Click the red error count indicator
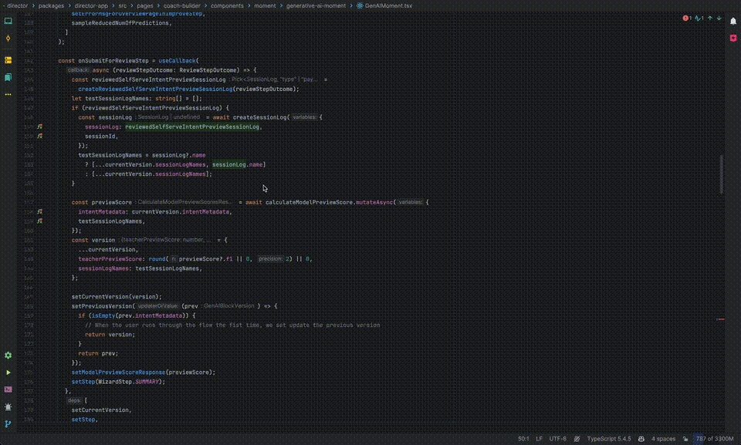 (687, 18)
